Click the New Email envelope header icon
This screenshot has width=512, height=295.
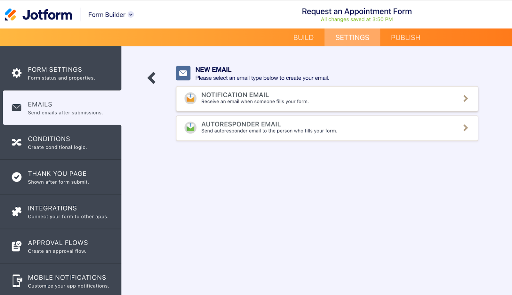pos(183,73)
